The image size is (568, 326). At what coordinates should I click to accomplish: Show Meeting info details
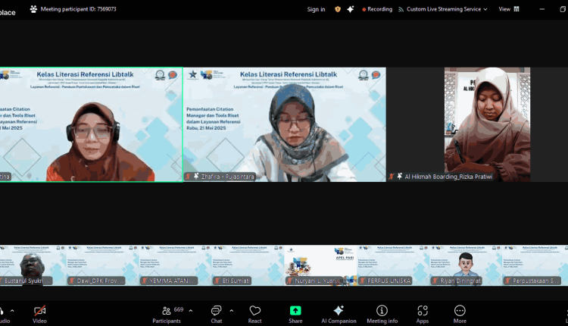[x=382, y=315]
